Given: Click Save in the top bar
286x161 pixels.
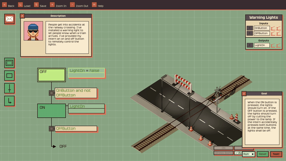Looking at the screenshot, I should [x=40, y=5].
